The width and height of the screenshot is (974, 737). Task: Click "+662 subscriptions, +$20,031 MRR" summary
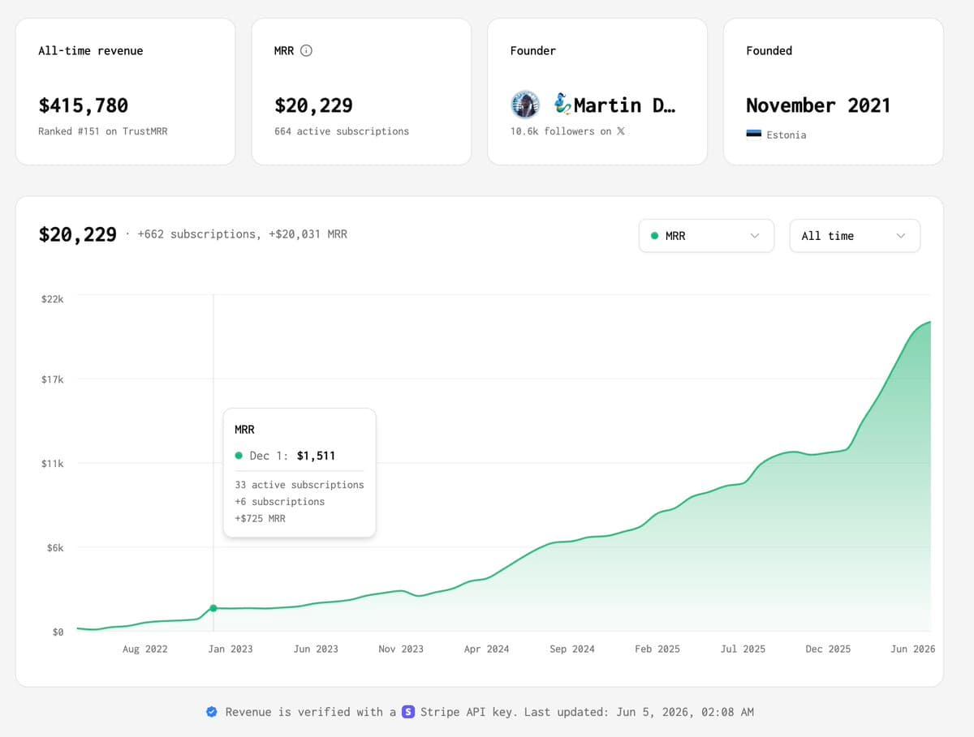point(243,234)
